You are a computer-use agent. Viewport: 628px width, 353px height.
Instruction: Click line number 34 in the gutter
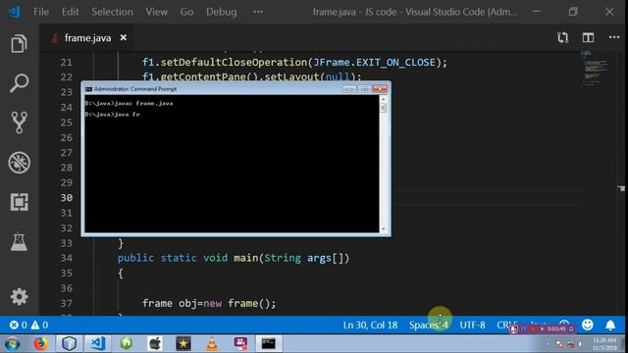(67, 258)
